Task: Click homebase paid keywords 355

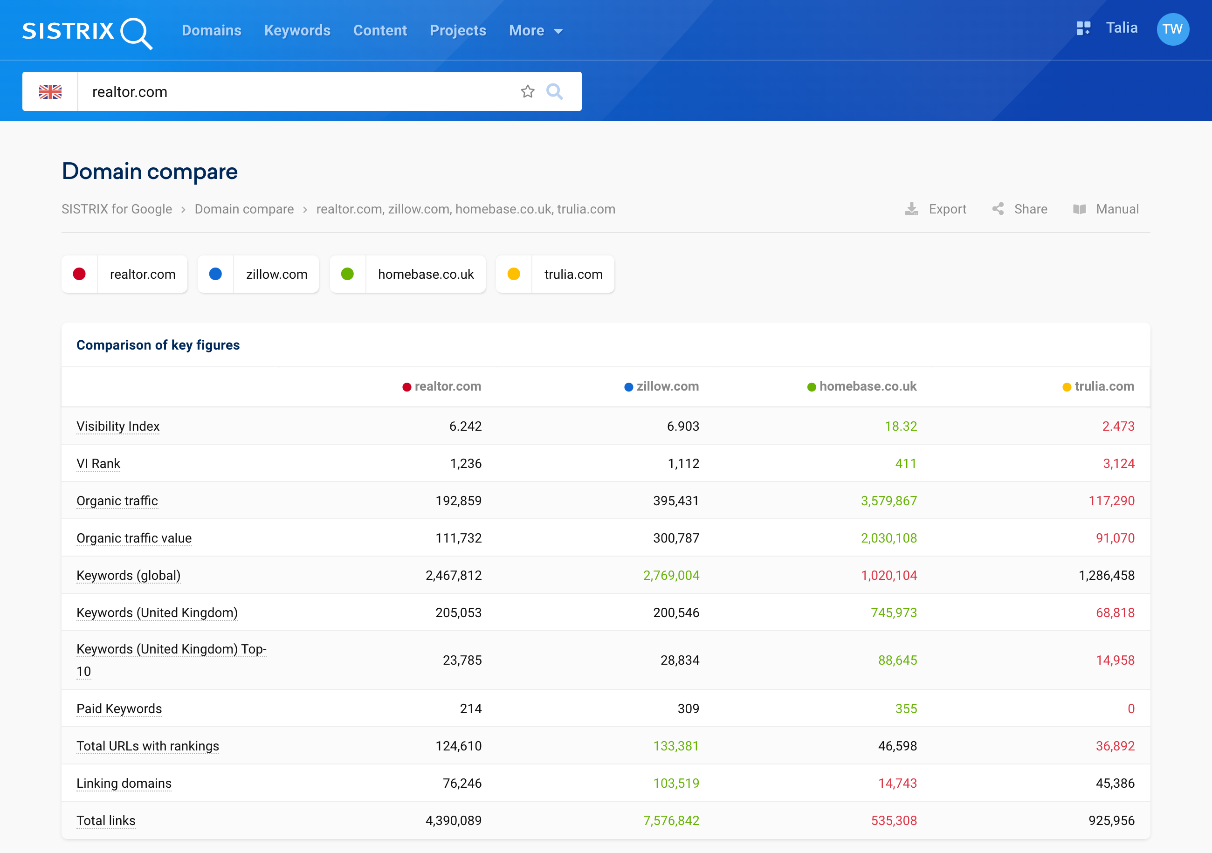Action: pos(906,709)
